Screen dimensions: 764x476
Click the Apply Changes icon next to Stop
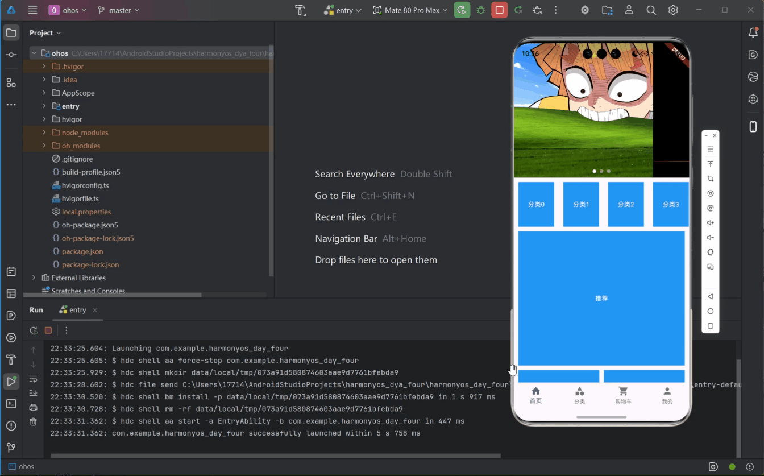[x=518, y=10]
